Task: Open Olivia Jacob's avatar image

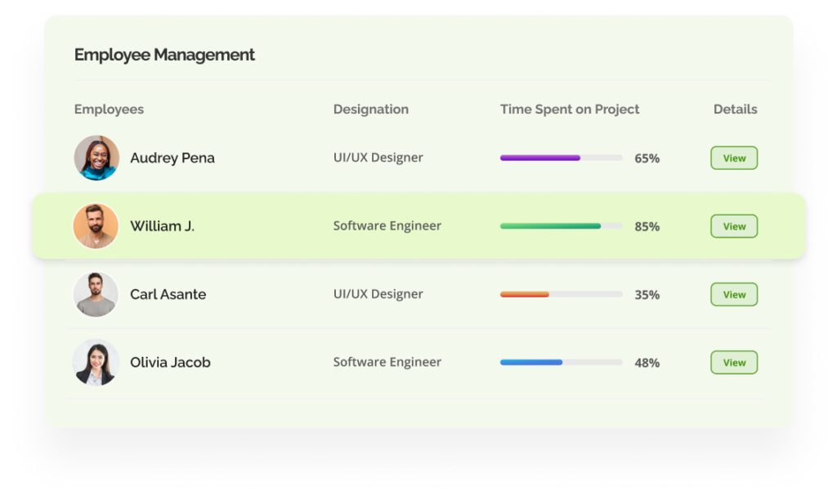Action: 96,362
